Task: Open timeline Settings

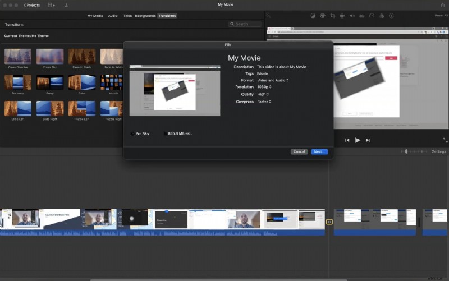Action: (x=439, y=151)
